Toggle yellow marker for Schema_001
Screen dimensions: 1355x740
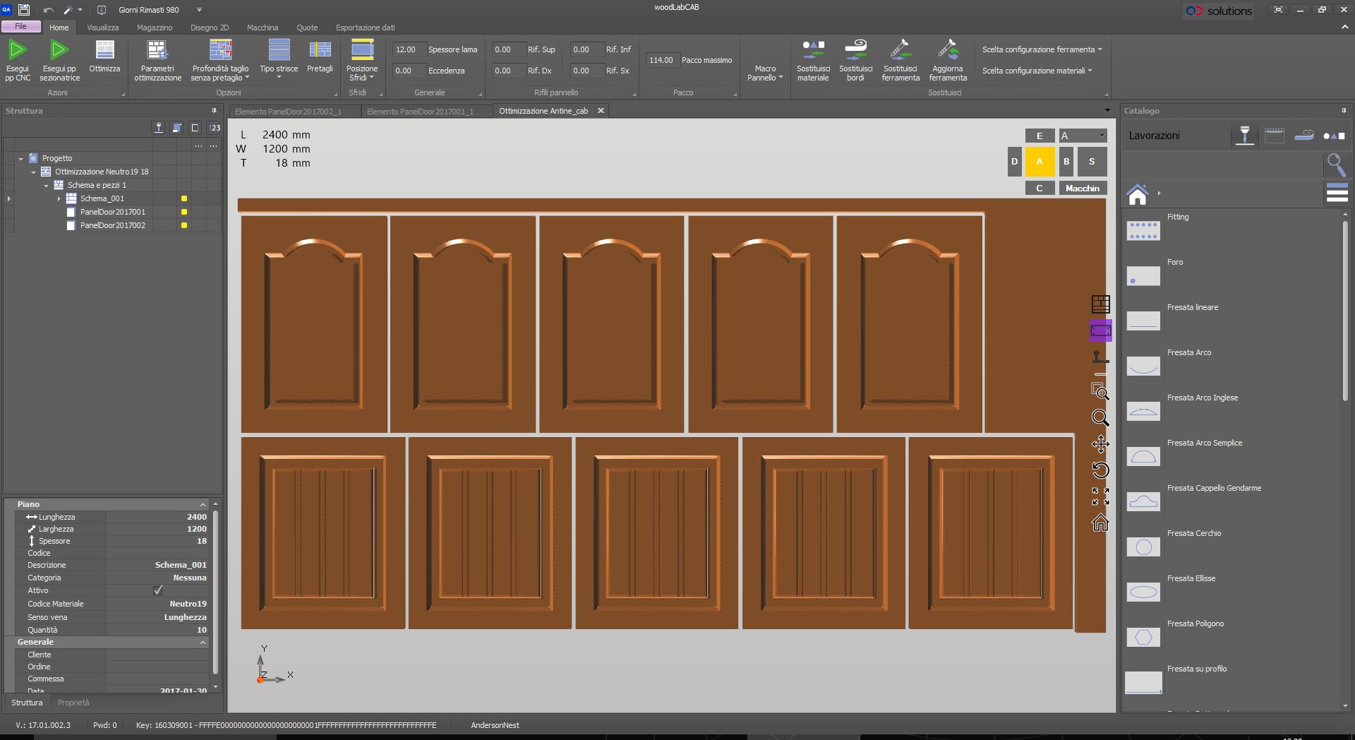point(184,198)
